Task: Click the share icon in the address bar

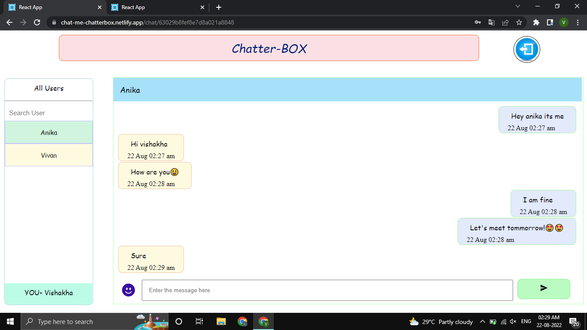Action: click(x=505, y=22)
